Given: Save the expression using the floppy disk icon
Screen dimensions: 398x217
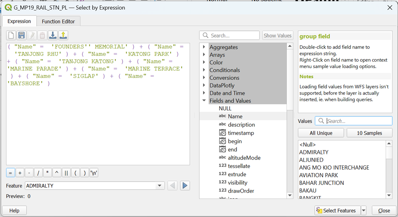Looking at the screenshot, I should tap(22, 35).
